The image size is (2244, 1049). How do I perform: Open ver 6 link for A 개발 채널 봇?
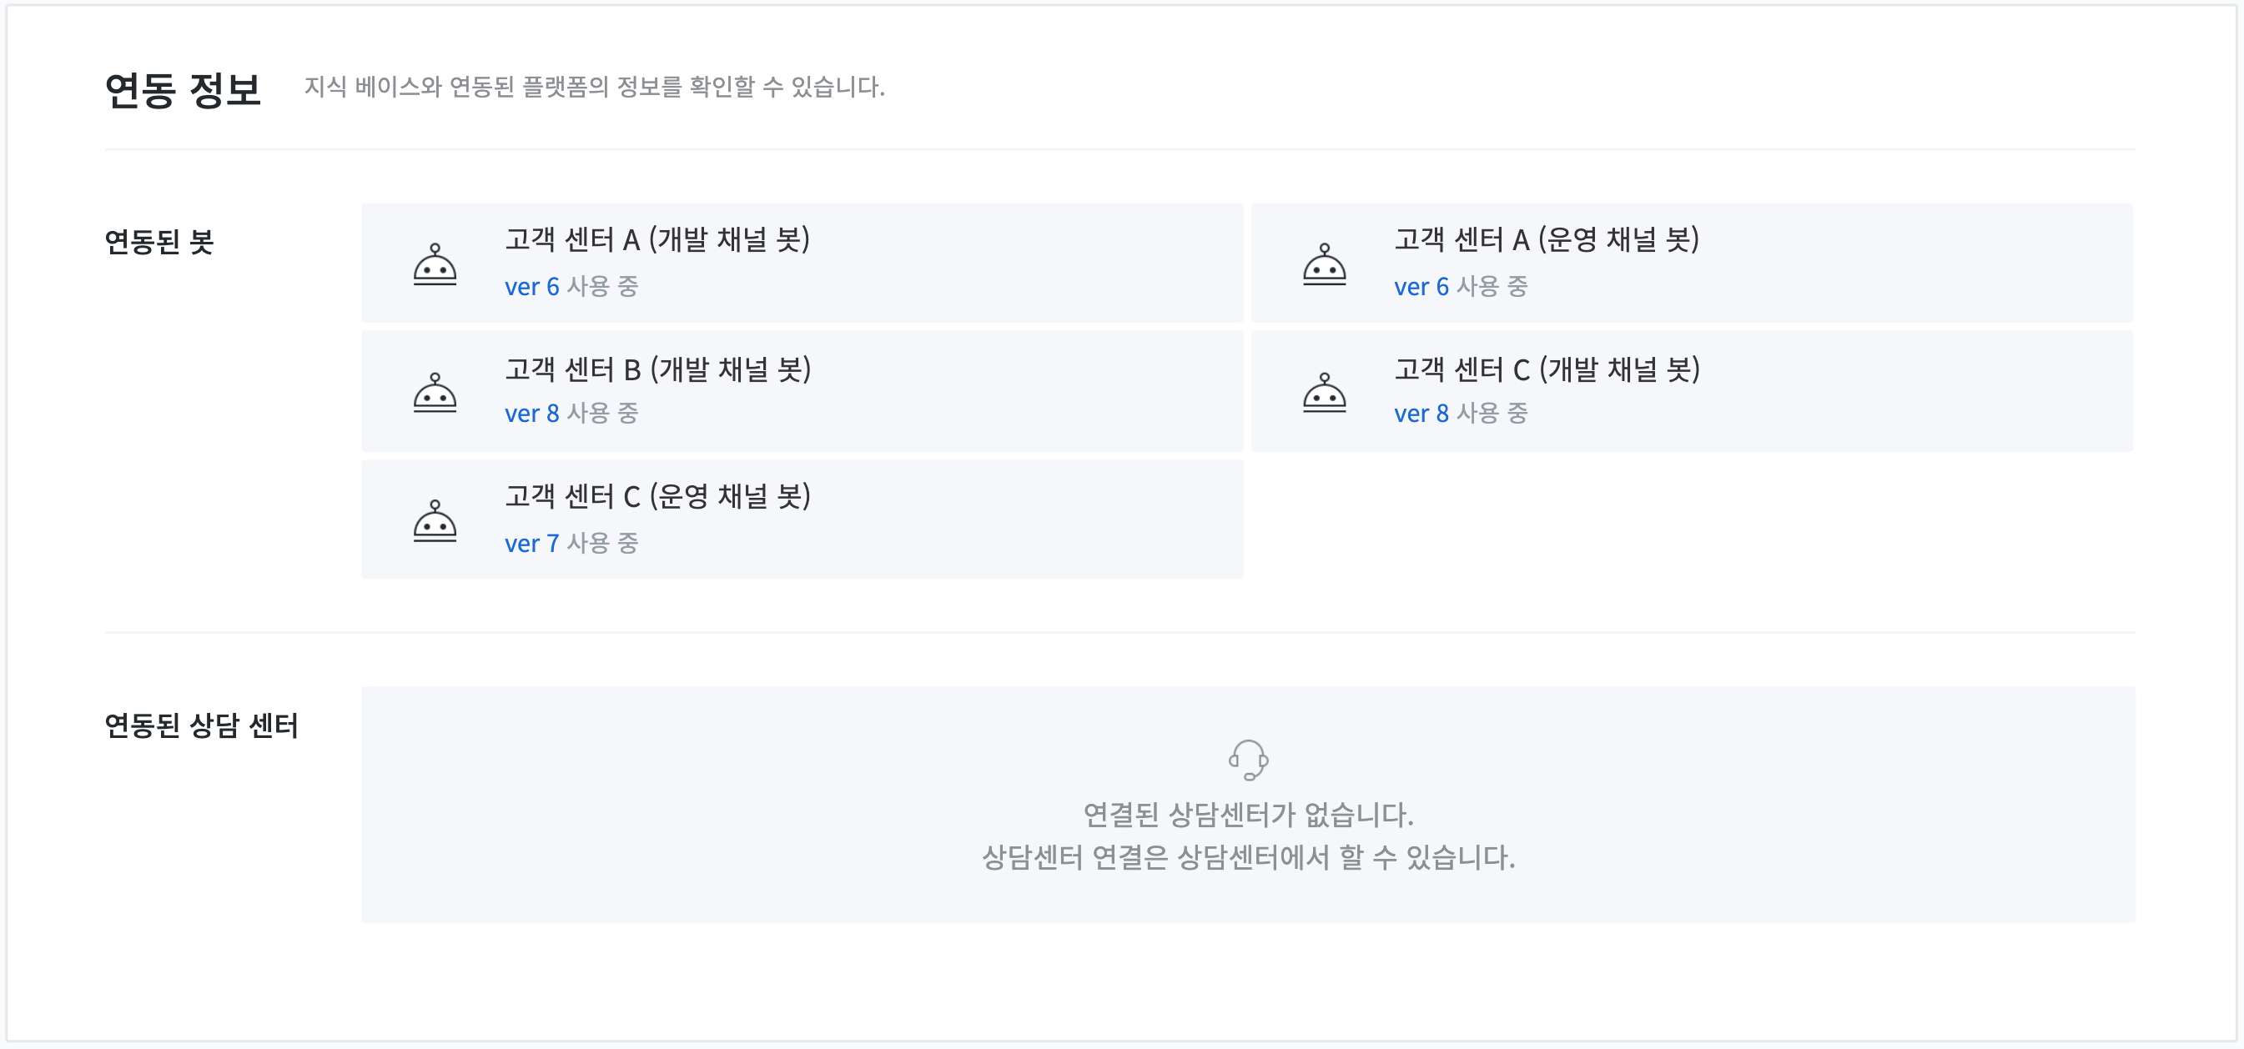[x=531, y=286]
